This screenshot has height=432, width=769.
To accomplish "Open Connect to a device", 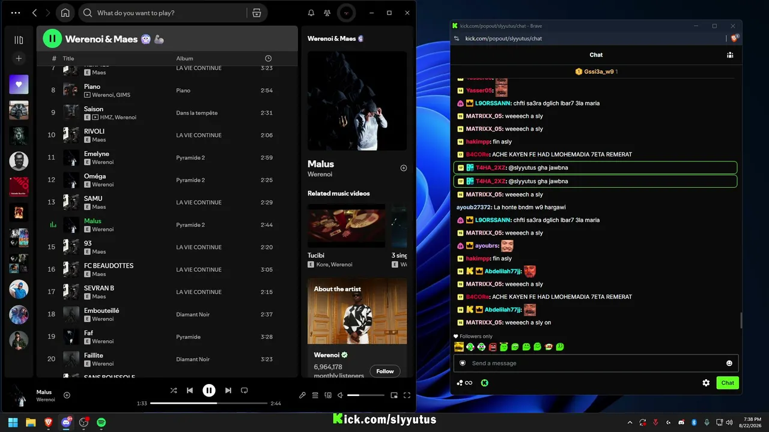I will (x=328, y=395).
